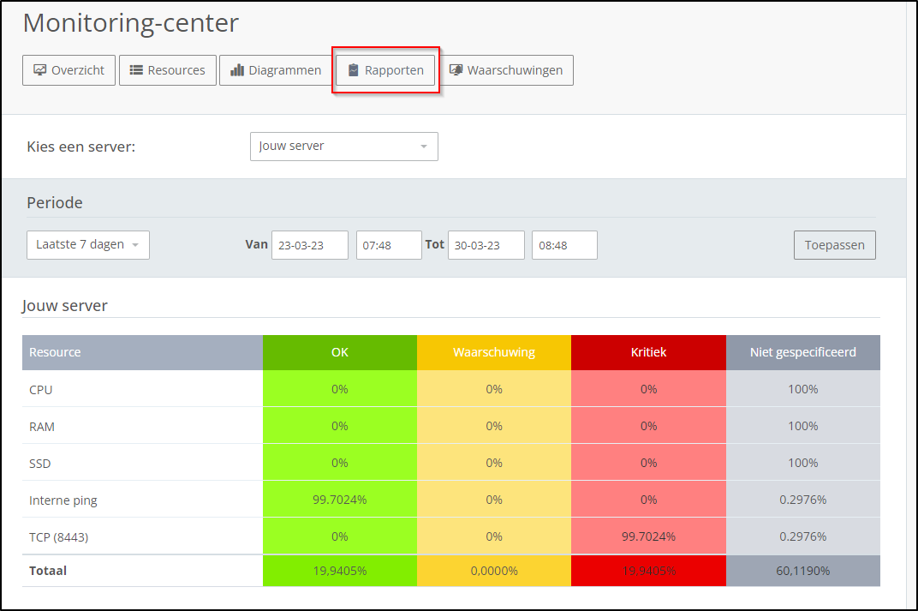This screenshot has height=611, width=918.
Task: Click the red Kritiek cell in Totaal row
Action: (648, 570)
